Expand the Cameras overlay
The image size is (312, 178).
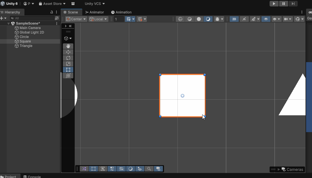pos(279,170)
